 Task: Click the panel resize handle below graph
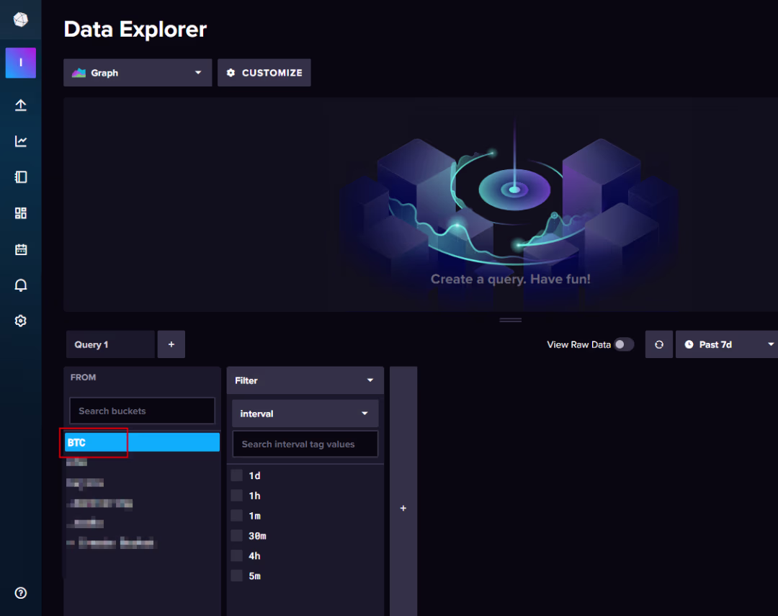click(511, 320)
